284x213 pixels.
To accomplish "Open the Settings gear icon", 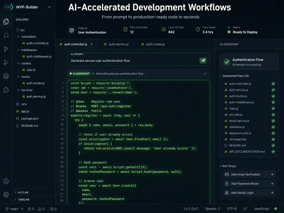I will point(6,195).
